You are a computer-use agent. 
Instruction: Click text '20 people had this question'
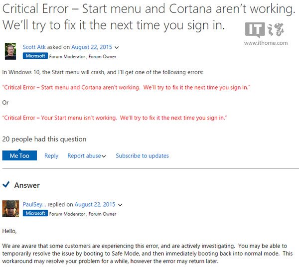pyautogui.click(x=44, y=139)
